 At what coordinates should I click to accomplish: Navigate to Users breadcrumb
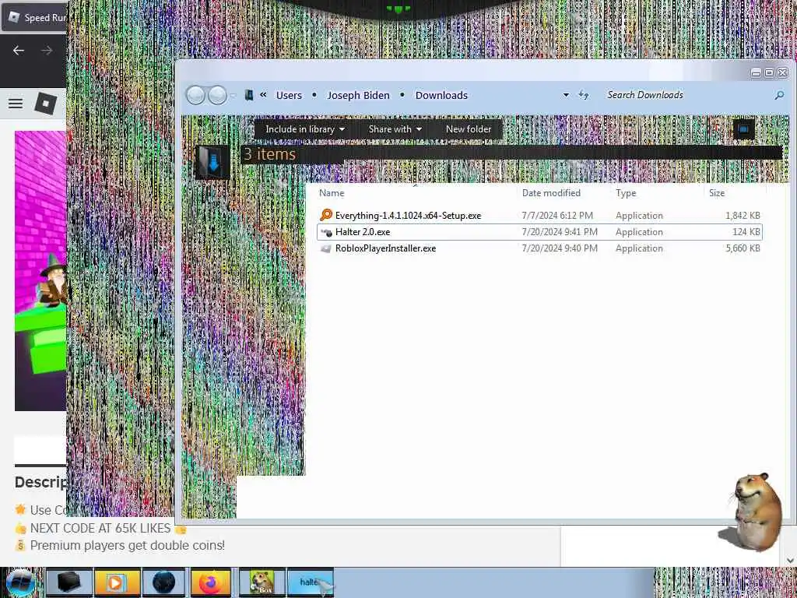pos(289,95)
